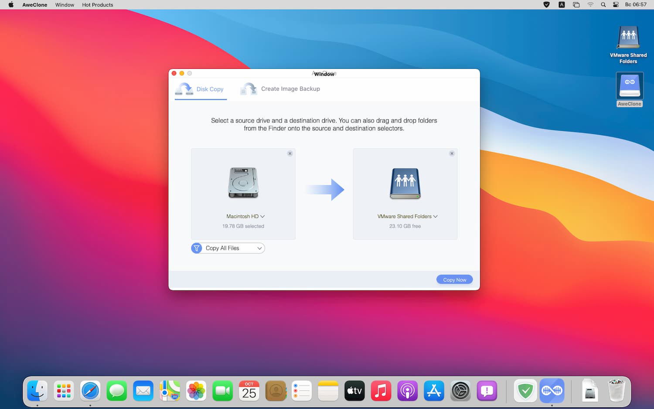Select the AweClone desktop volume icon
The height and width of the screenshot is (409, 654).
coord(630,90)
